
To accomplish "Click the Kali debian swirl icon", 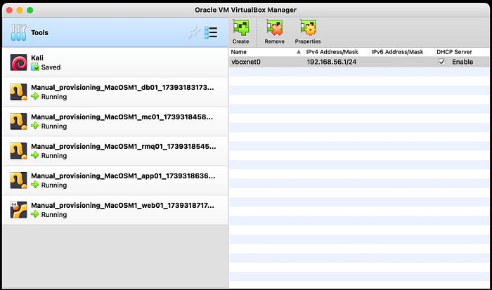I will (18, 62).
